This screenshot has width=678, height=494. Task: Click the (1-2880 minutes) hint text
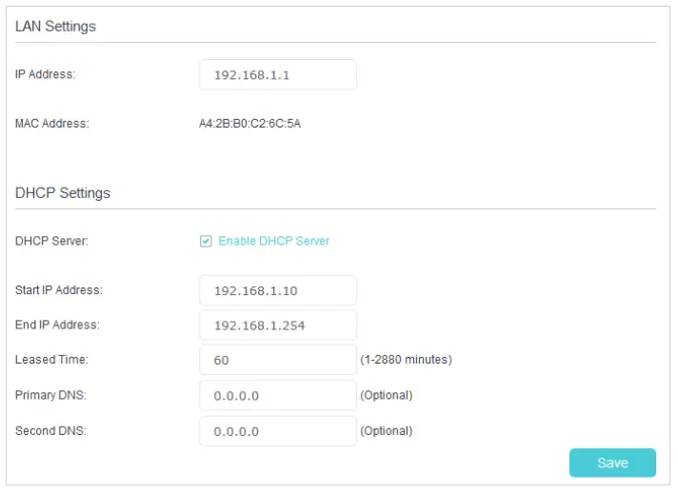point(406,360)
